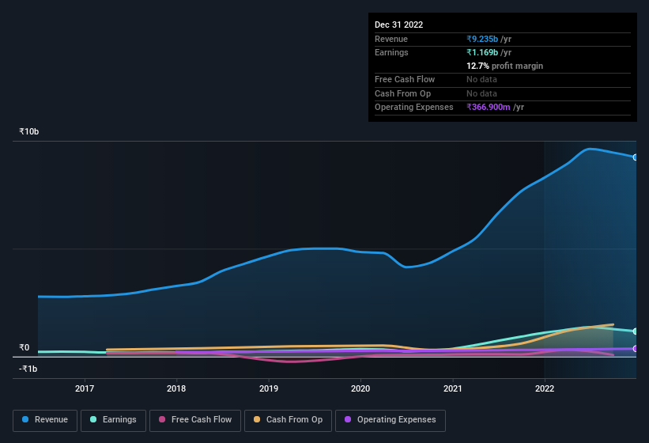
Task: Click the Free Cash Flow row label in tooltip
Action: pyautogui.click(x=405, y=79)
